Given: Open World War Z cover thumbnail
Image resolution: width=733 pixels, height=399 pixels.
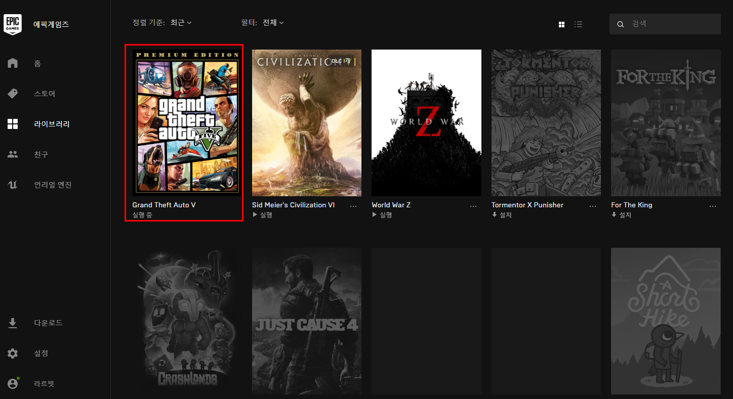Looking at the screenshot, I should [426, 123].
